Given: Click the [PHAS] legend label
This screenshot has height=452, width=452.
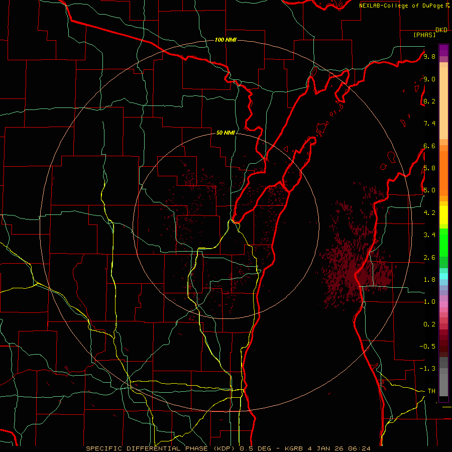Looking at the screenshot, I should (424, 35).
